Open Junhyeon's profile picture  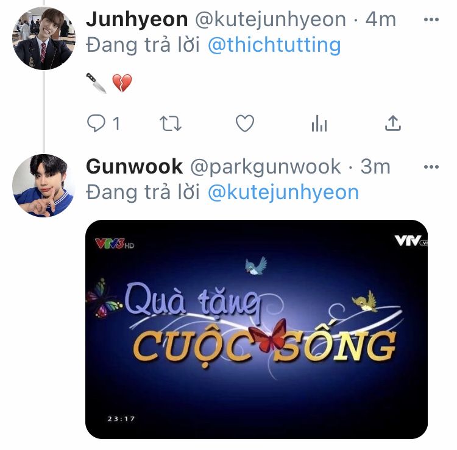click(44, 38)
